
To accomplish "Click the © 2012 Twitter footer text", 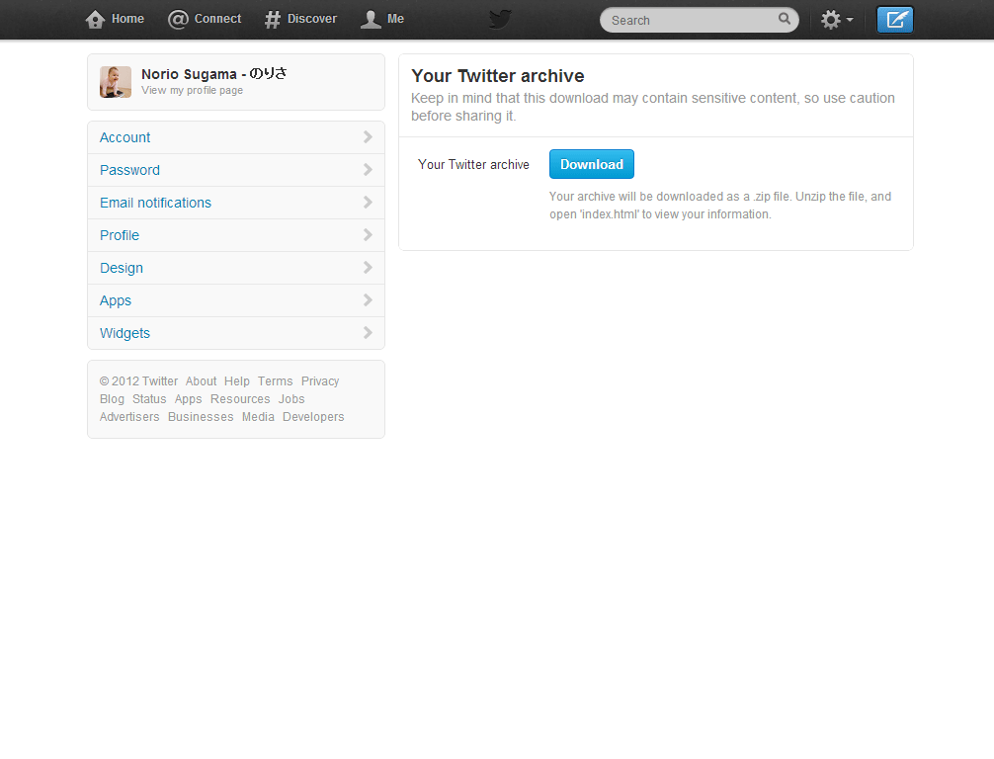I will [x=139, y=381].
